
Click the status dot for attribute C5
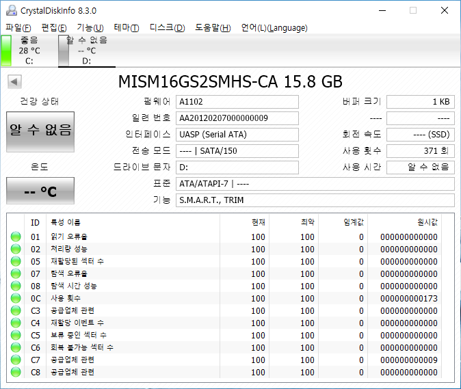pos(15,336)
